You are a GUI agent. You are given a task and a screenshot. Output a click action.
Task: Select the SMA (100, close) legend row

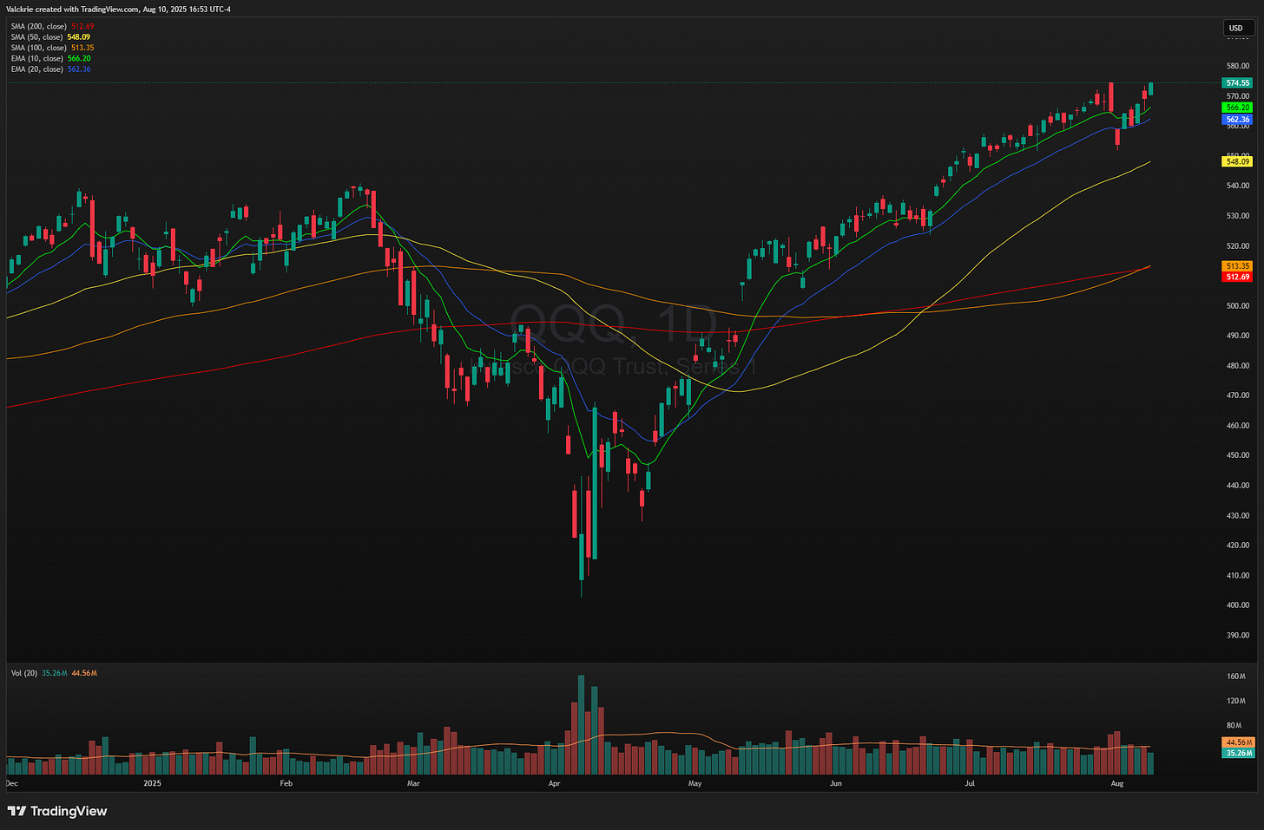click(52, 48)
